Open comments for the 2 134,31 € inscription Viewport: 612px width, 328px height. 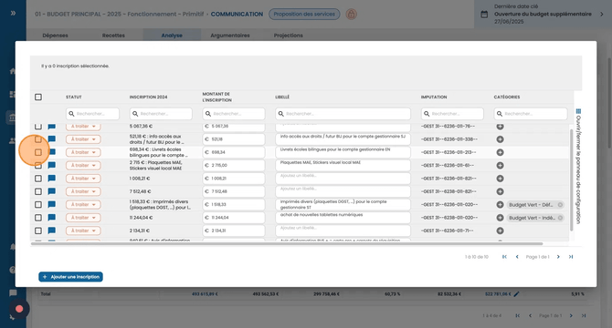(51, 231)
